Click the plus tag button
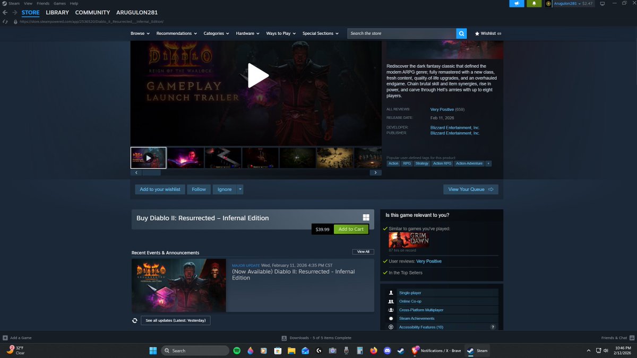This screenshot has width=637, height=358. pos(488,163)
